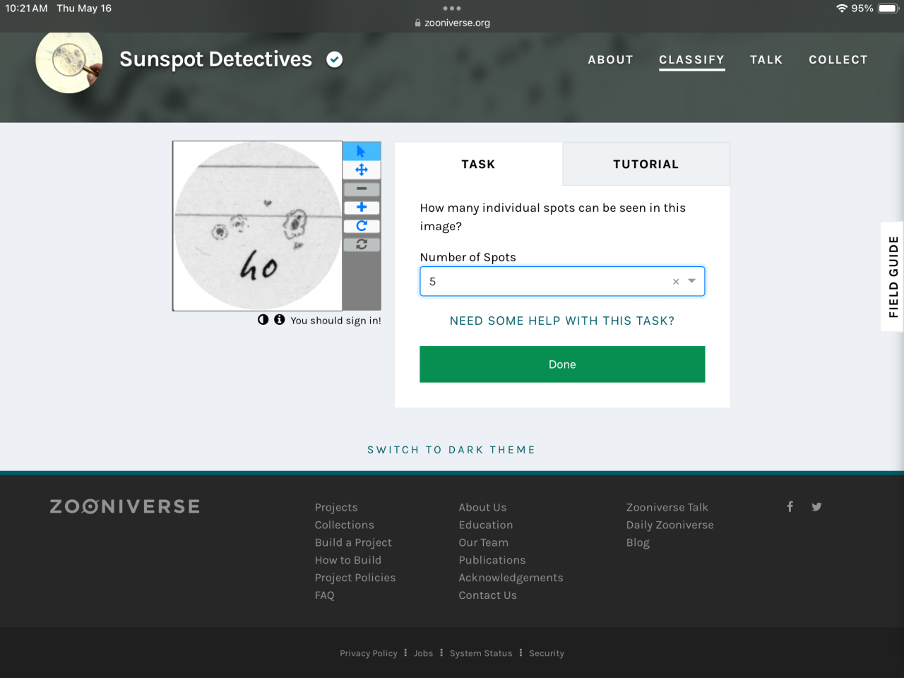Open the Sunspot Detectives project avatar

coord(69,62)
